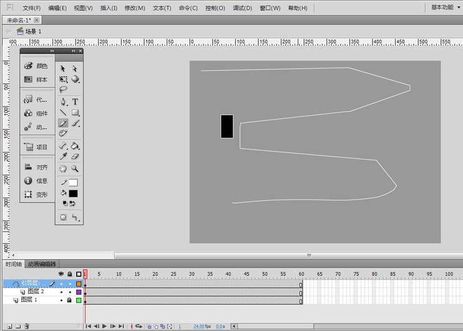Pick the Eraser tool
The image size is (463, 331).
75,156
